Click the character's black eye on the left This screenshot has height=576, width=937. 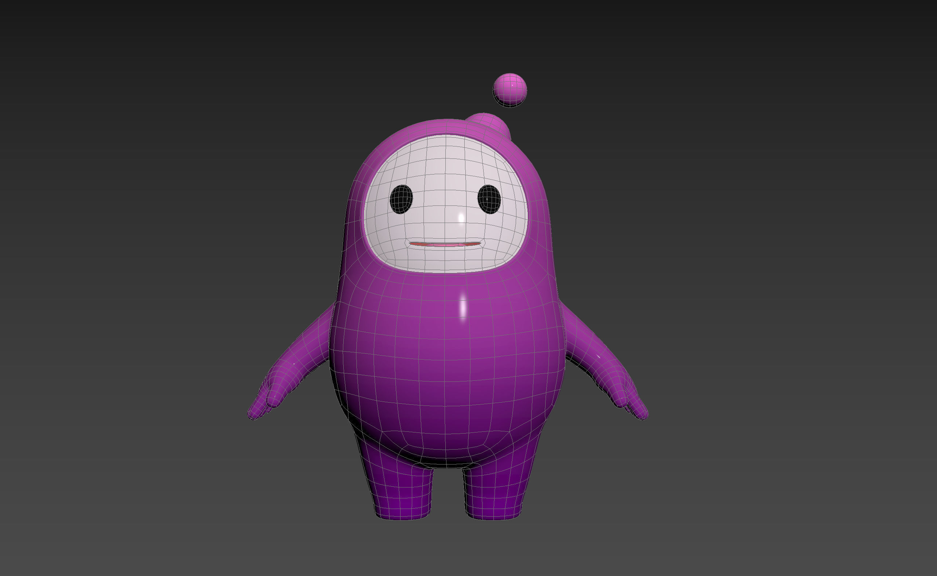tap(401, 199)
